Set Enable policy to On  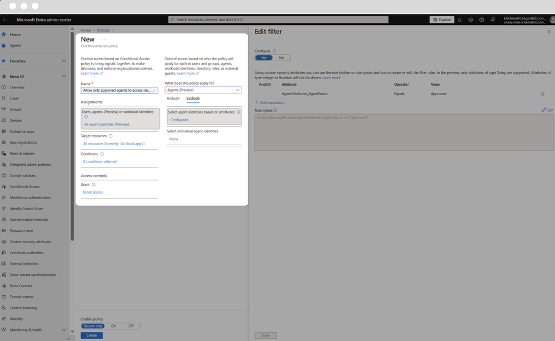113,326
